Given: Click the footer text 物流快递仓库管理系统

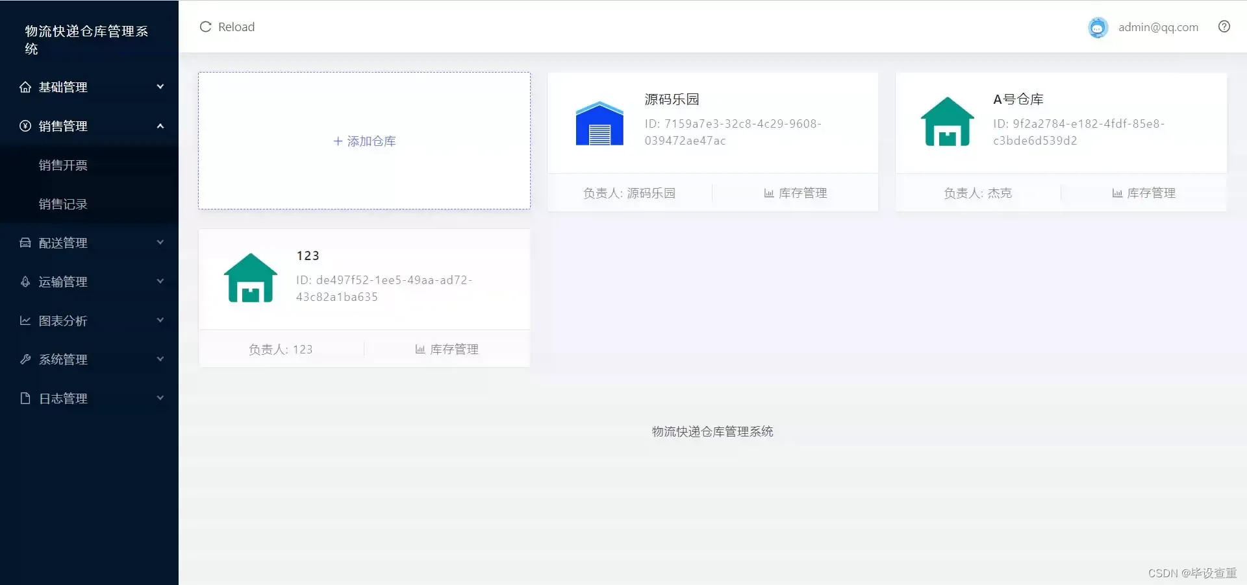Looking at the screenshot, I should pyautogui.click(x=712, y=432).
